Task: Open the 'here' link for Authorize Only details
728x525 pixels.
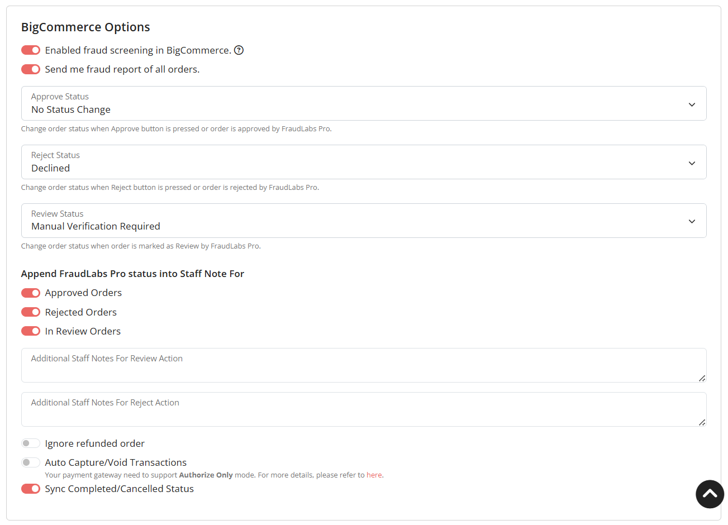Action: point(374,475)
